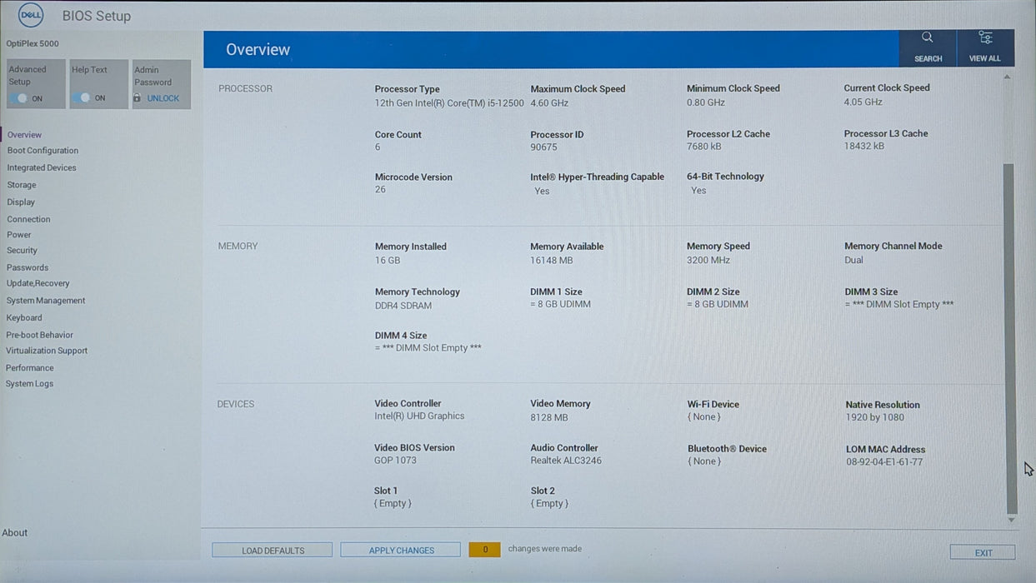The image size is (1036, 583).
Task: Click the Memory Technology DDR4 SDRAM value
Action: pyautogui.click(x=403, y=306)
